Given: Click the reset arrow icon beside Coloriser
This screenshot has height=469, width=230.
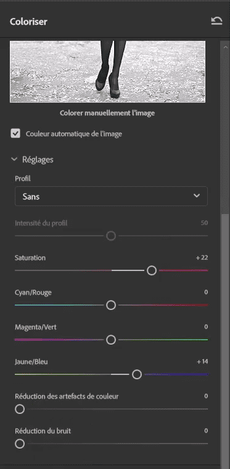Looking at the screenshot, I should [x=216, y=21].
